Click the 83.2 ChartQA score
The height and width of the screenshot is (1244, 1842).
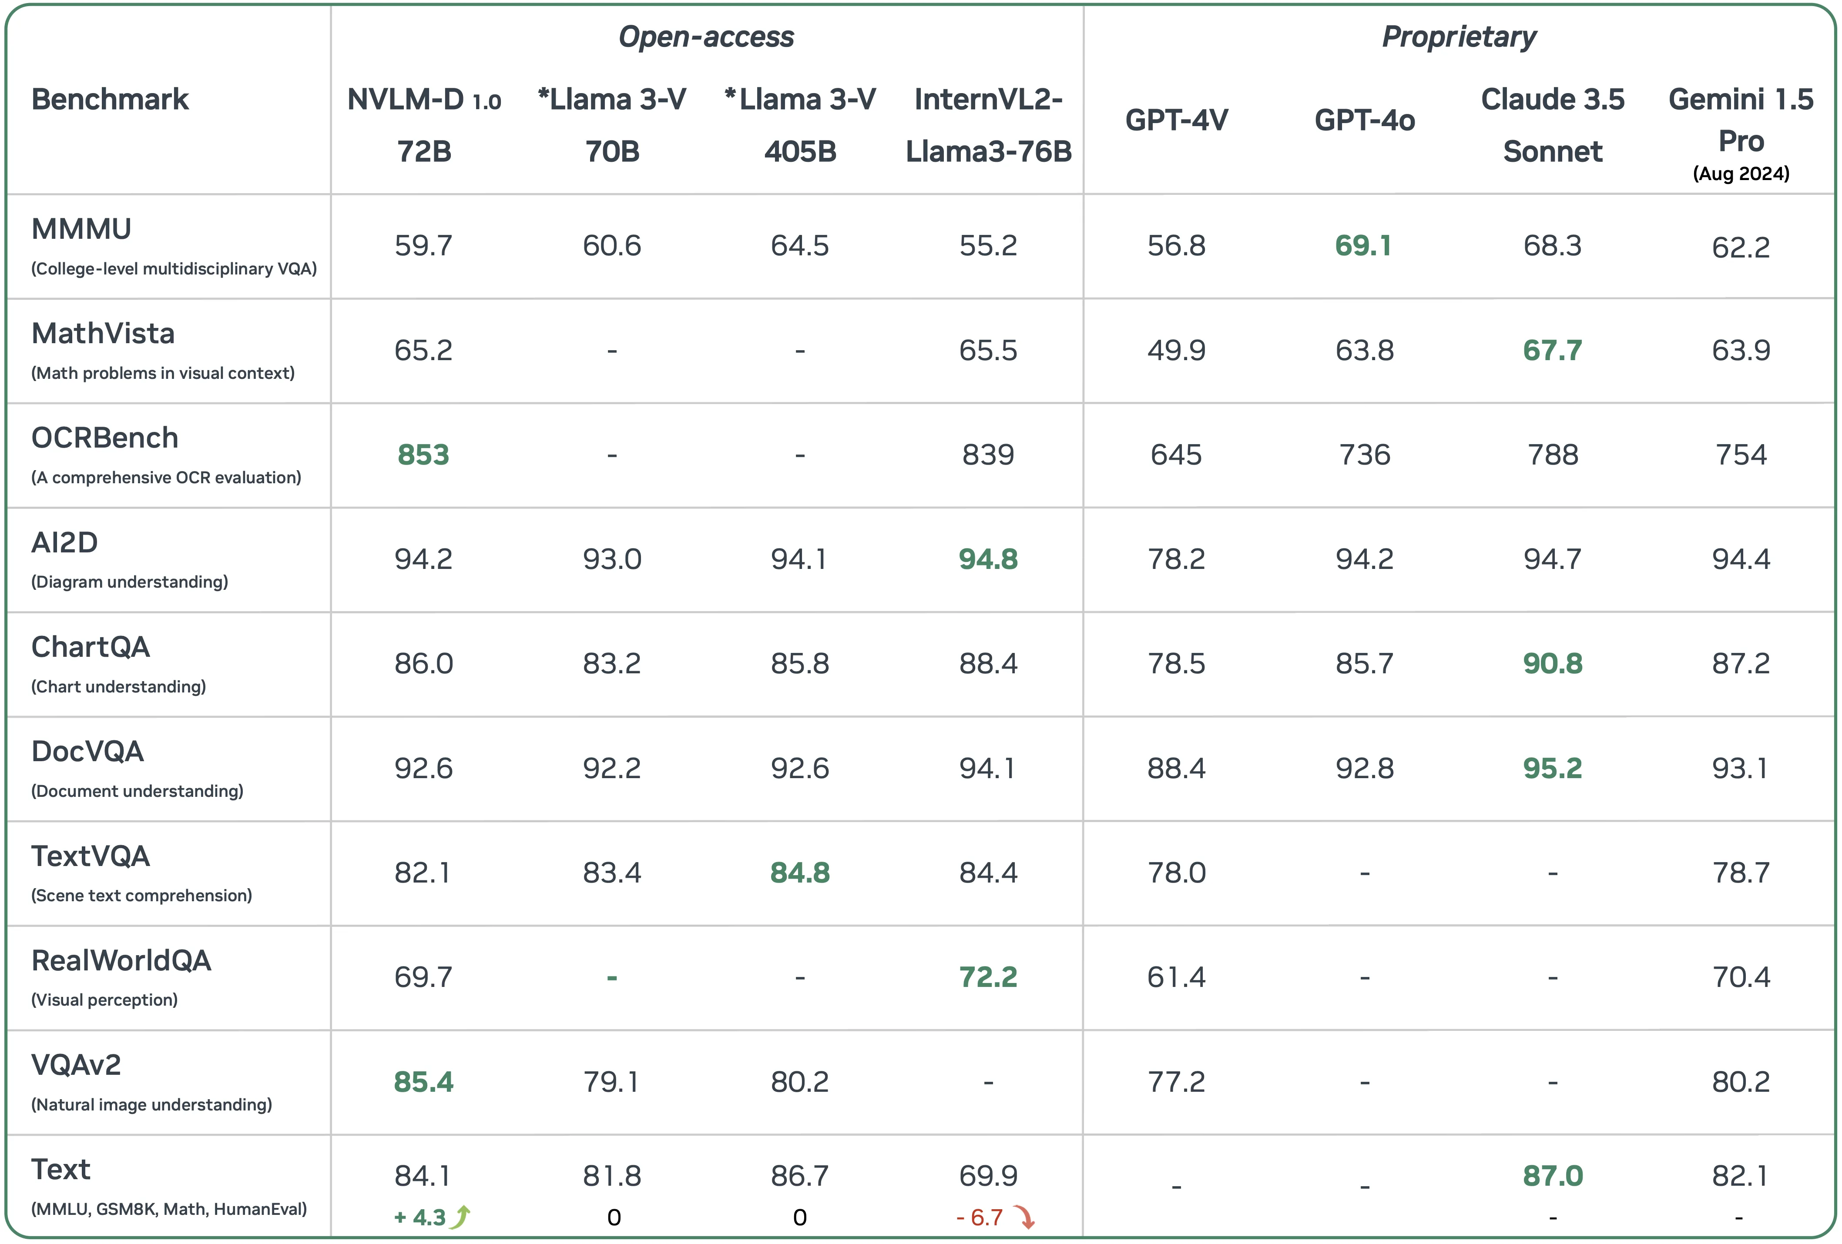click(612, 664)
